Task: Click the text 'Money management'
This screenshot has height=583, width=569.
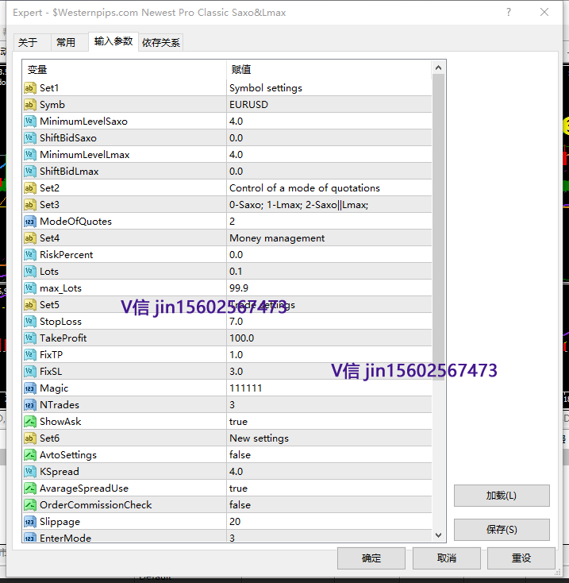Action: click(x=277, y=238)
